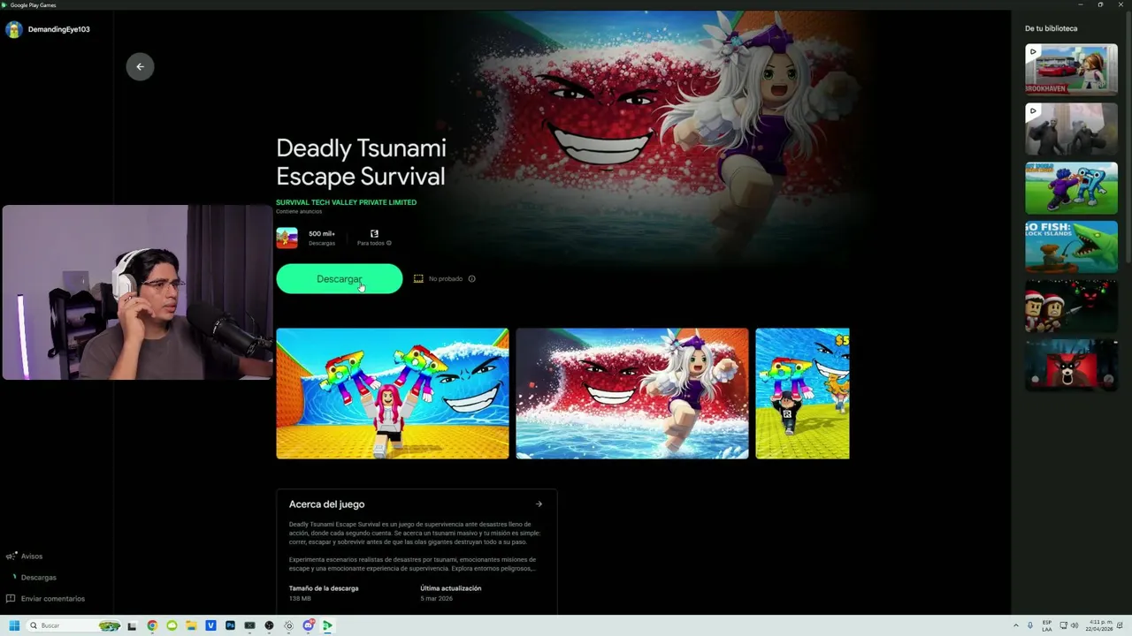Go back using the arrow button
Viewport: 1132px width, 636px height.
coord(140,66)
